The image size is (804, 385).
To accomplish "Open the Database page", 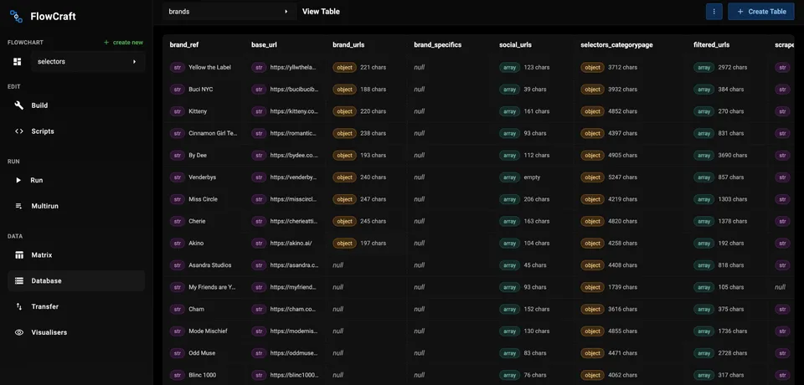I will pos(76,281).
